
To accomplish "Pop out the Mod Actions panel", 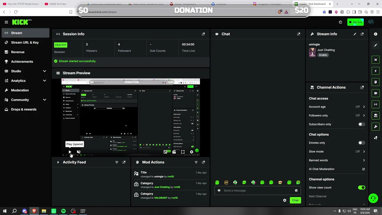I will coord(203,162).
